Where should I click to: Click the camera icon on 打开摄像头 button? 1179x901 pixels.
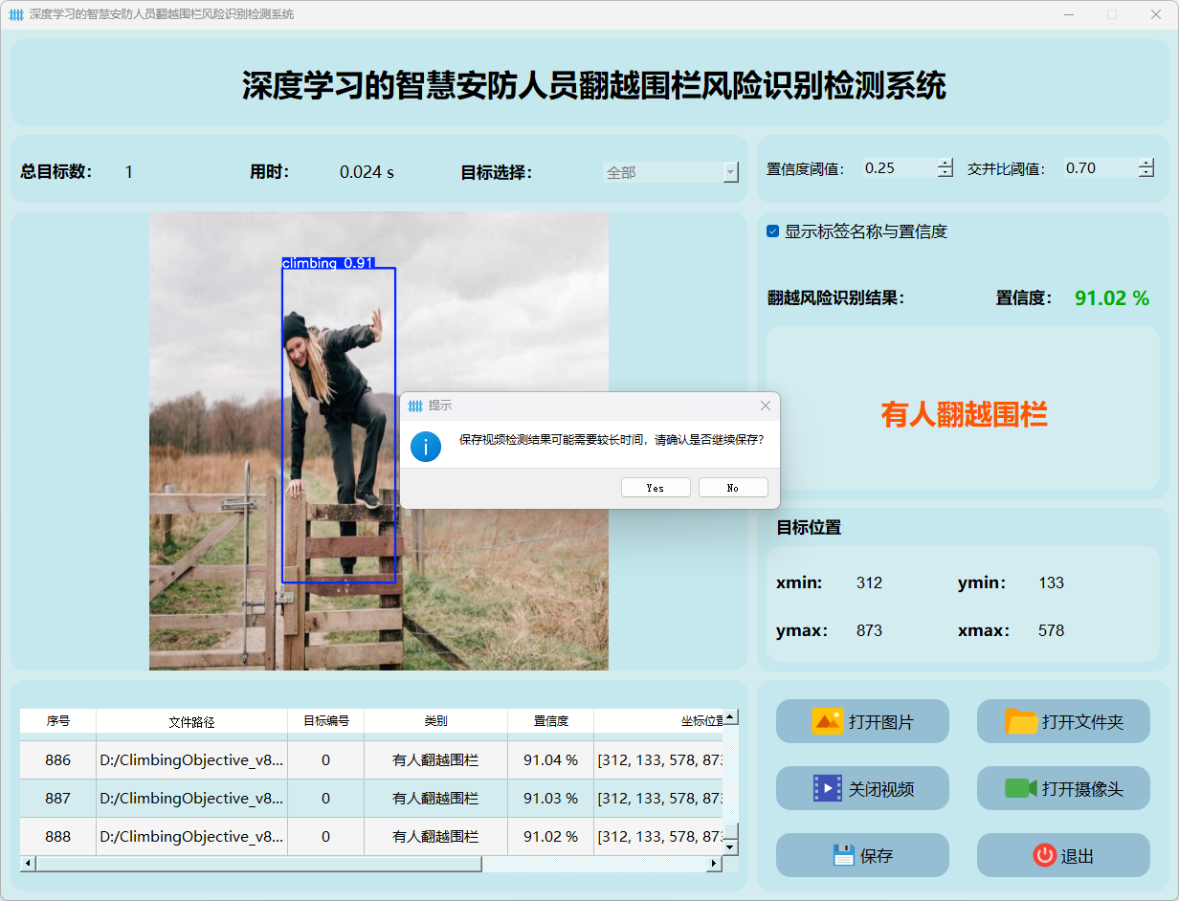point(1021,788)
